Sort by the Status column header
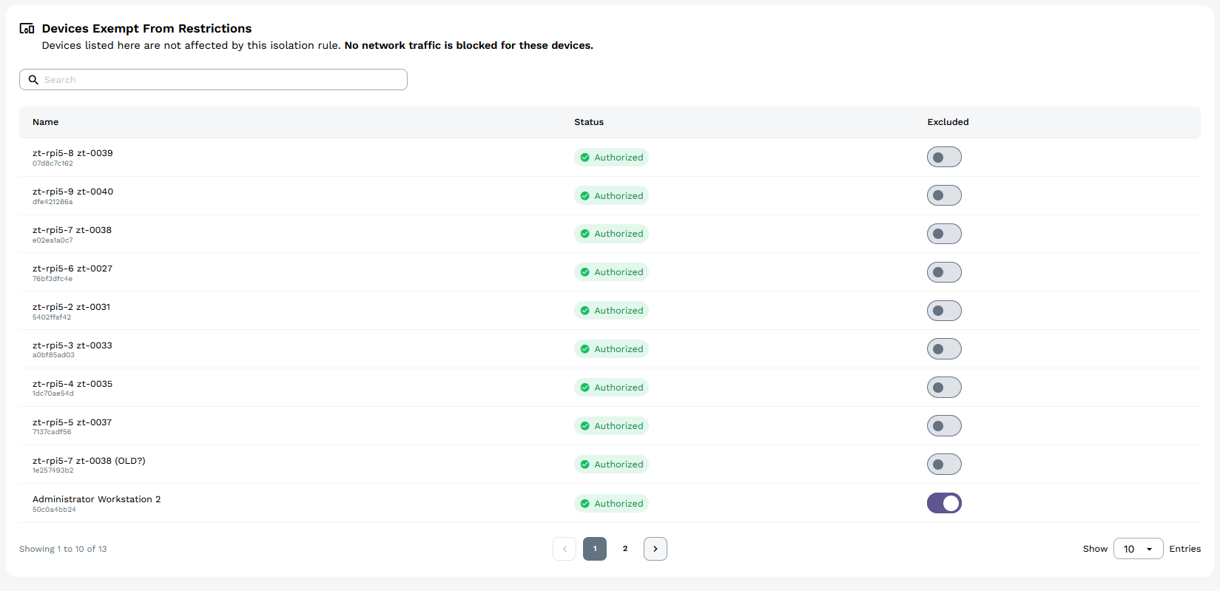This screenshot has width=1220, height=591. pos(589,122)
